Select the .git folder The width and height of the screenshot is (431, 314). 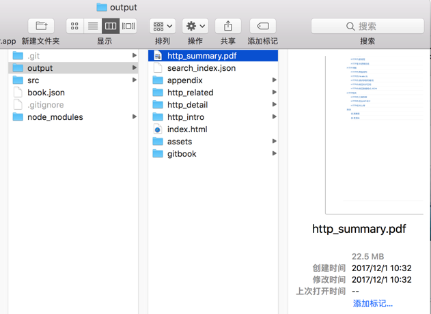click(73, 56)
